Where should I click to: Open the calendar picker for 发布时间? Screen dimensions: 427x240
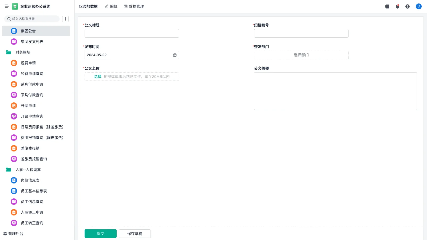(175, 55)
